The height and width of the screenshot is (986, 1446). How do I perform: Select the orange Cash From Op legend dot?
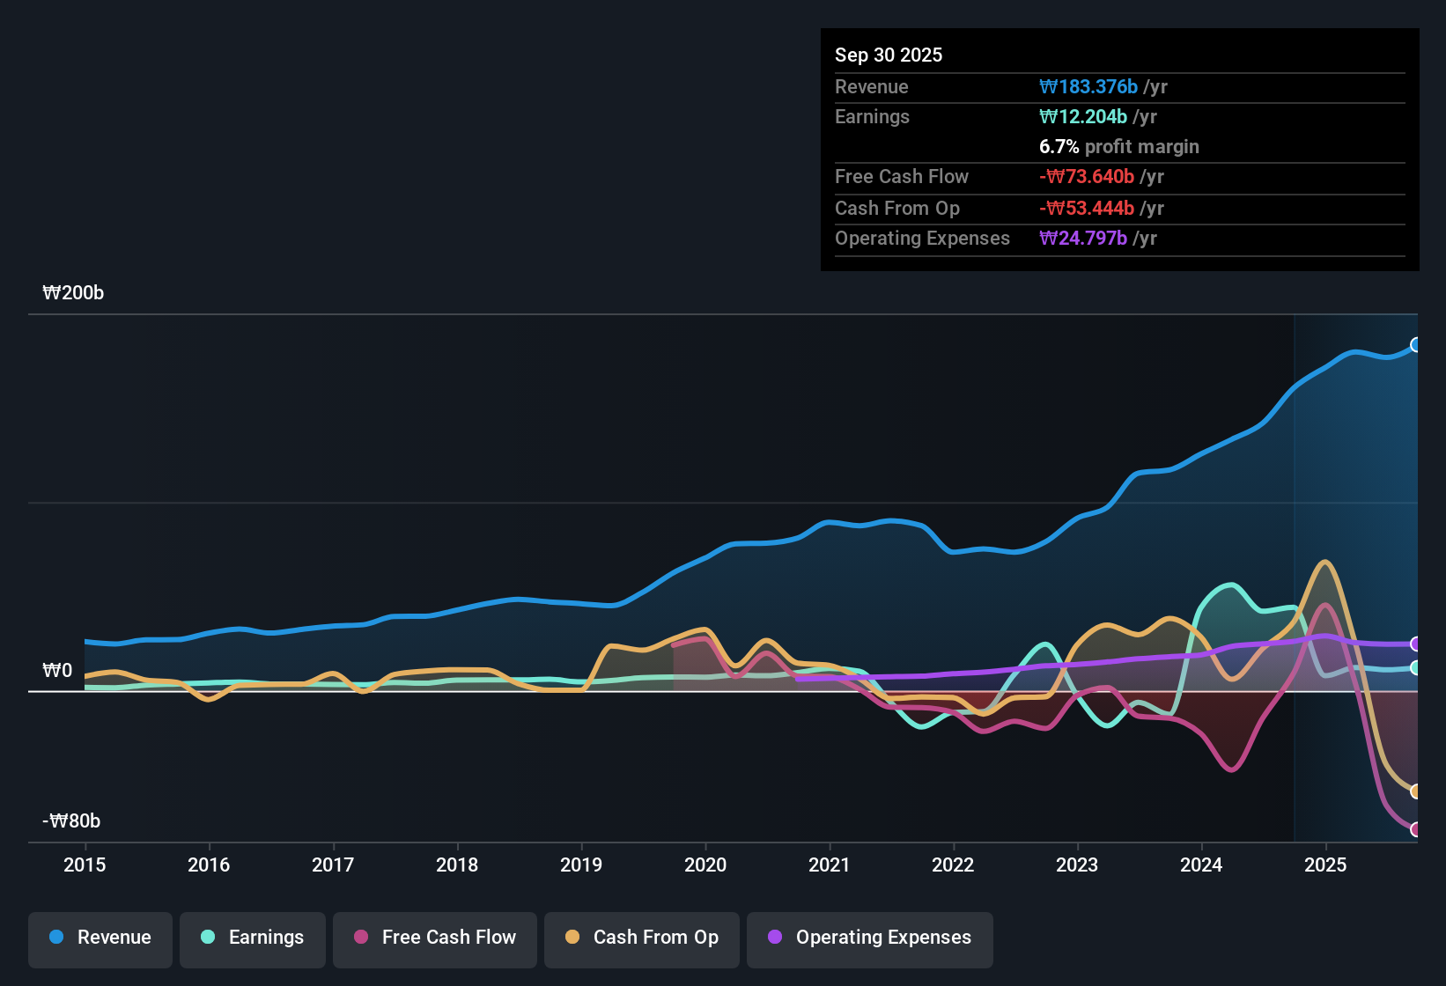click(572, 938)
